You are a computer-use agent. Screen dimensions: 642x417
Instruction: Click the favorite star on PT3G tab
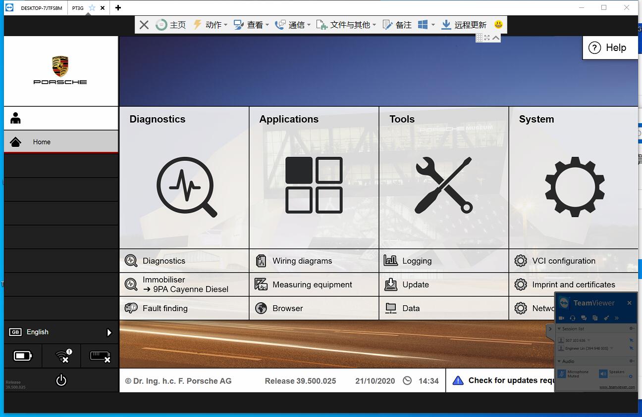tap(92, 7)
